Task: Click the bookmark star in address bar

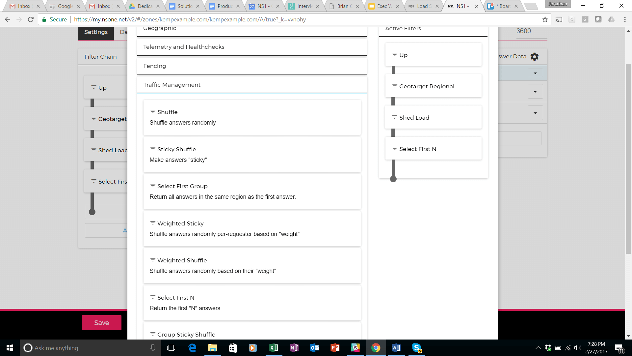Action: point(545,19)
